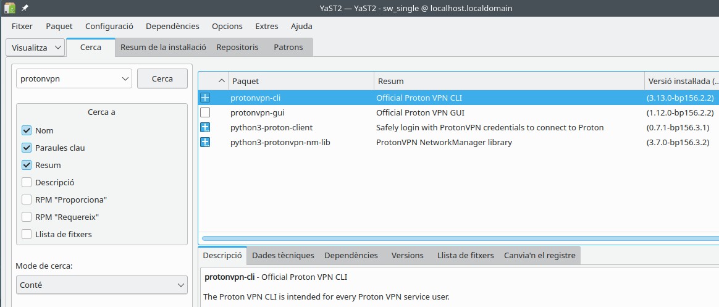
Task: Click version (1.12.0-bp156.2.2) cell
Action: pyautogui.click(x=680, y=112)
